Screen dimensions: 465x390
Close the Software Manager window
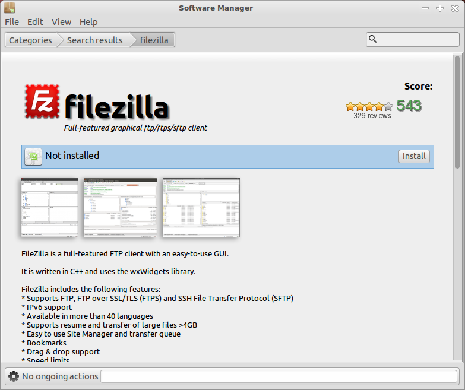click(x=455, y=8)
